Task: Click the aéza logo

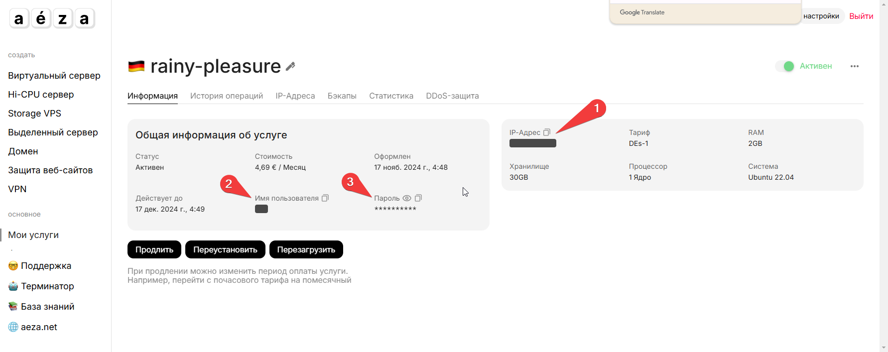Action: point(52,18)
